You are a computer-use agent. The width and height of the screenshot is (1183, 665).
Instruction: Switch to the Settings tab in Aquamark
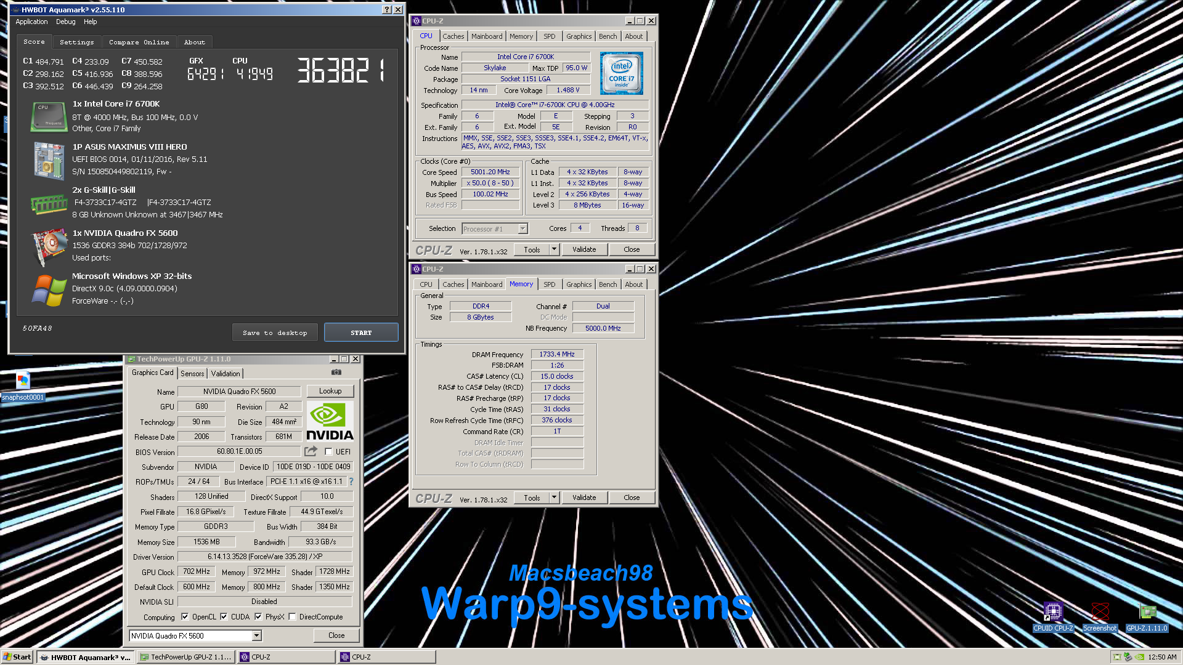(x=77, y=42)
